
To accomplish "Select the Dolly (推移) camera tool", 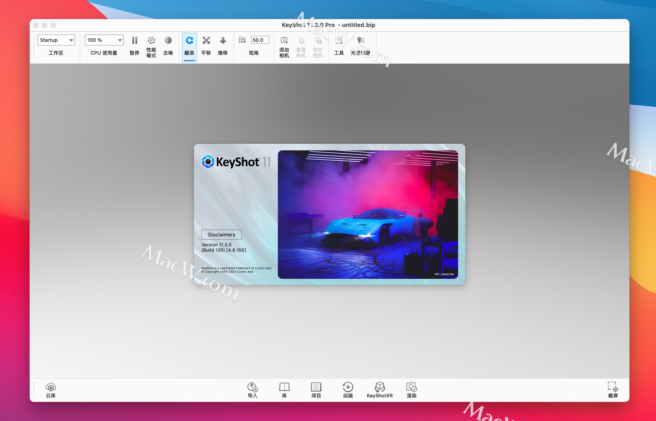I will (223, 46).
